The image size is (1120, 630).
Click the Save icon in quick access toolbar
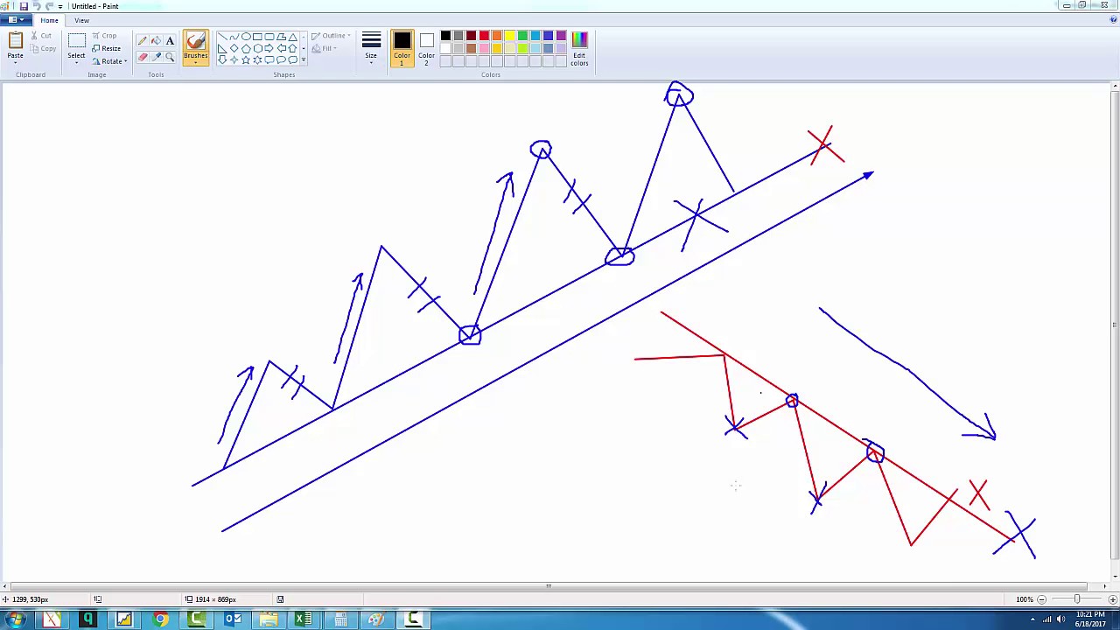[x=24, y=6]
